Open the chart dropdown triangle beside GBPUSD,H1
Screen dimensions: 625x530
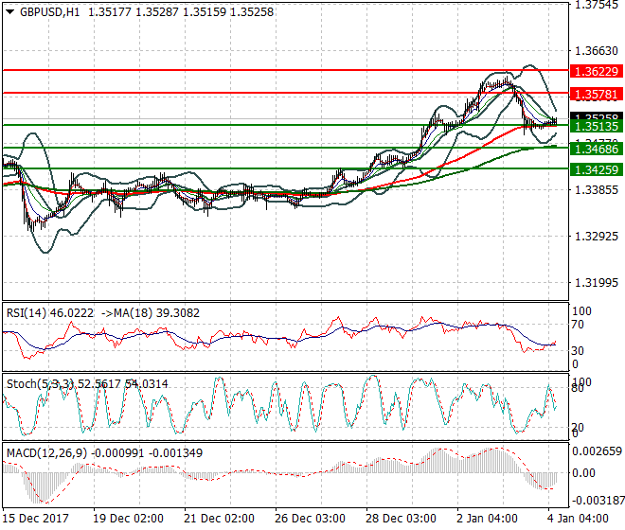[x=10, y=12]
